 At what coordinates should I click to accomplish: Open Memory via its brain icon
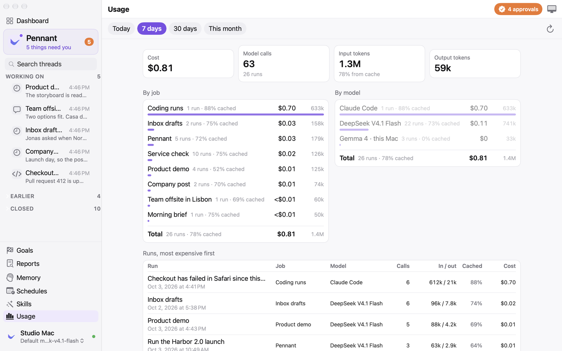(x=10, y=278)
